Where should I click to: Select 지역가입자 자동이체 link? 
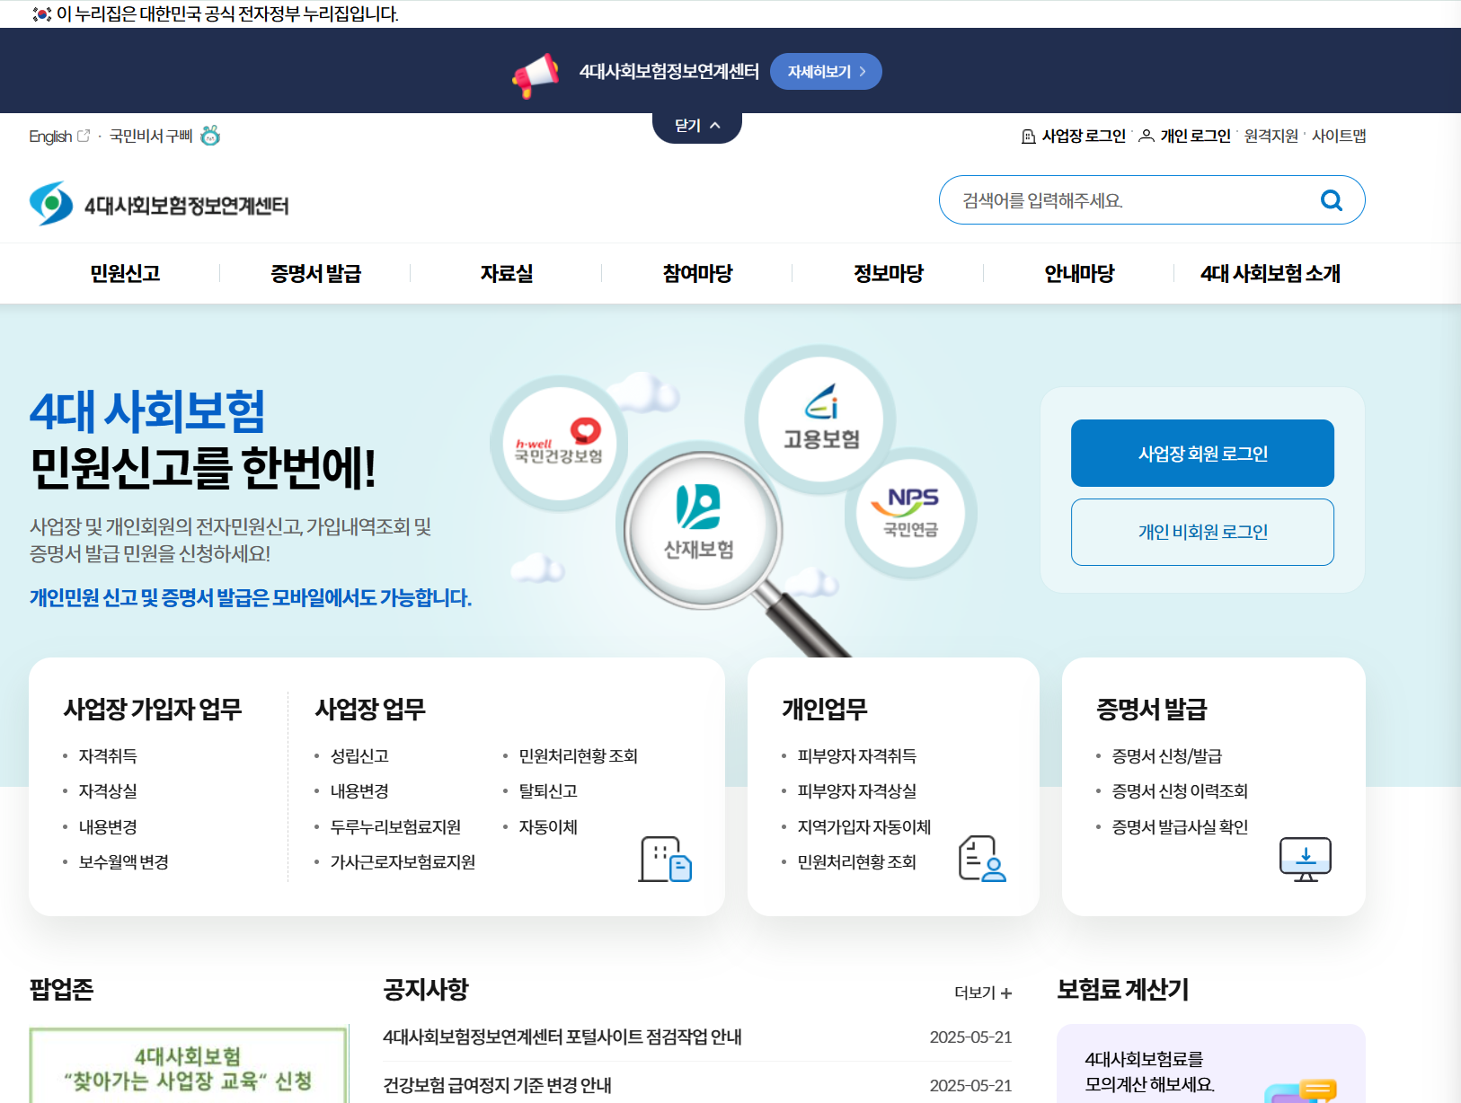(x=864, y=827)
